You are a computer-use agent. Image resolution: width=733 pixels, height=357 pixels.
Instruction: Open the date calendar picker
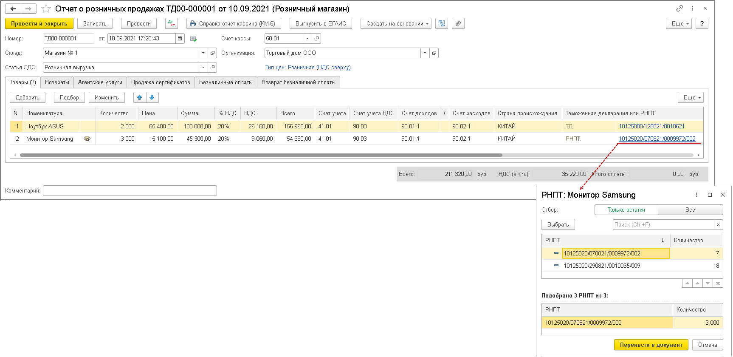[180, 39]
